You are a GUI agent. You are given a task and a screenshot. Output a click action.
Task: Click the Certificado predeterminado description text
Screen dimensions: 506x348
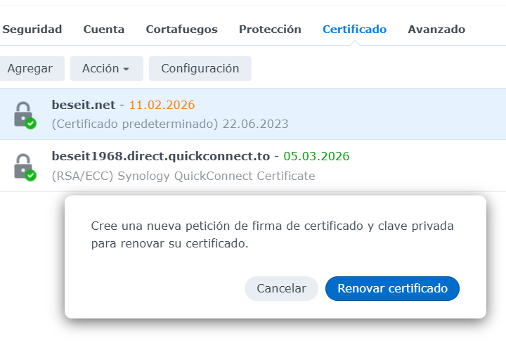click(135, 124)
